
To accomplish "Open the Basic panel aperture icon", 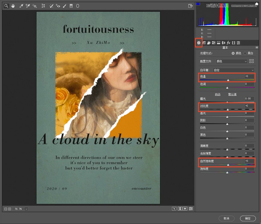I will (x=198, y=43).
